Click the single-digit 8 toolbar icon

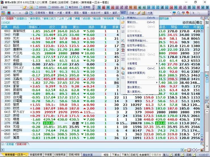coord(153,7)
